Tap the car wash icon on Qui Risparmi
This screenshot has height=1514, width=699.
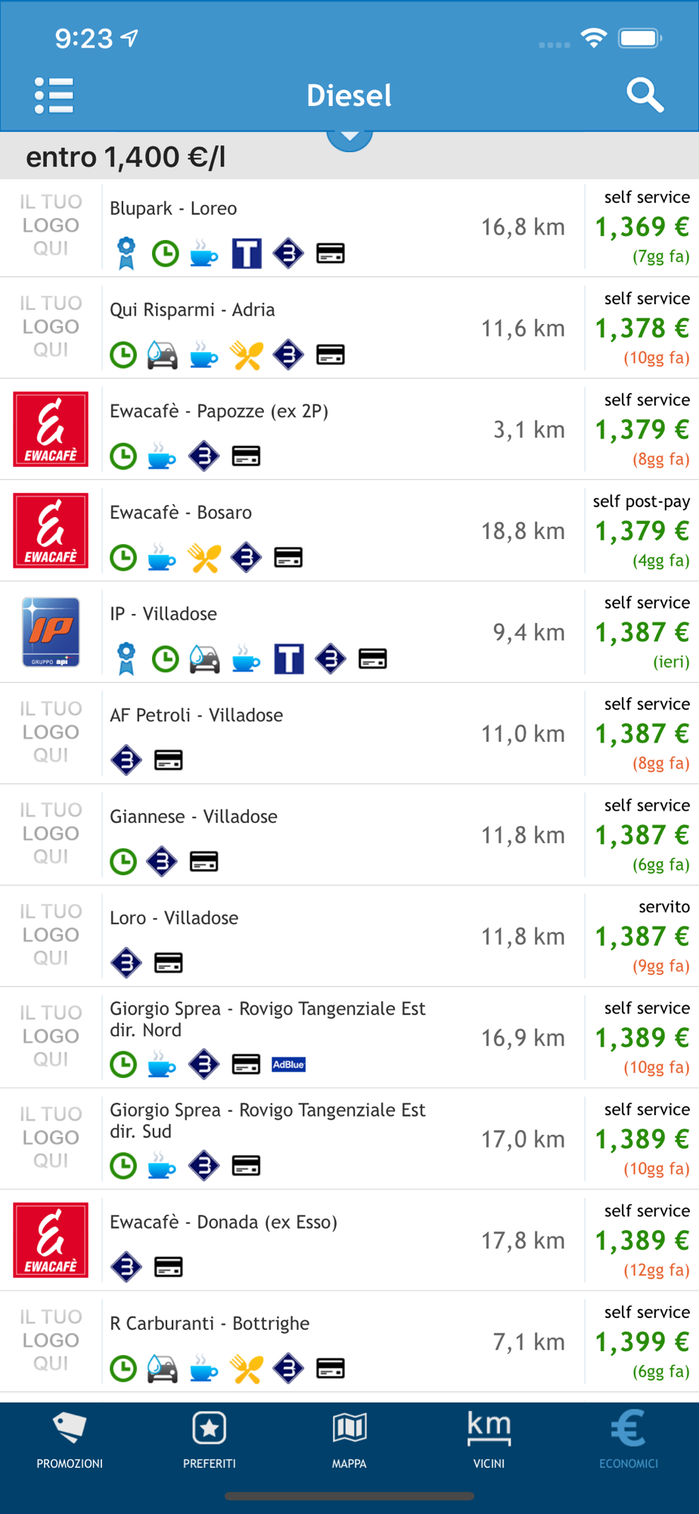coord(163,355)
